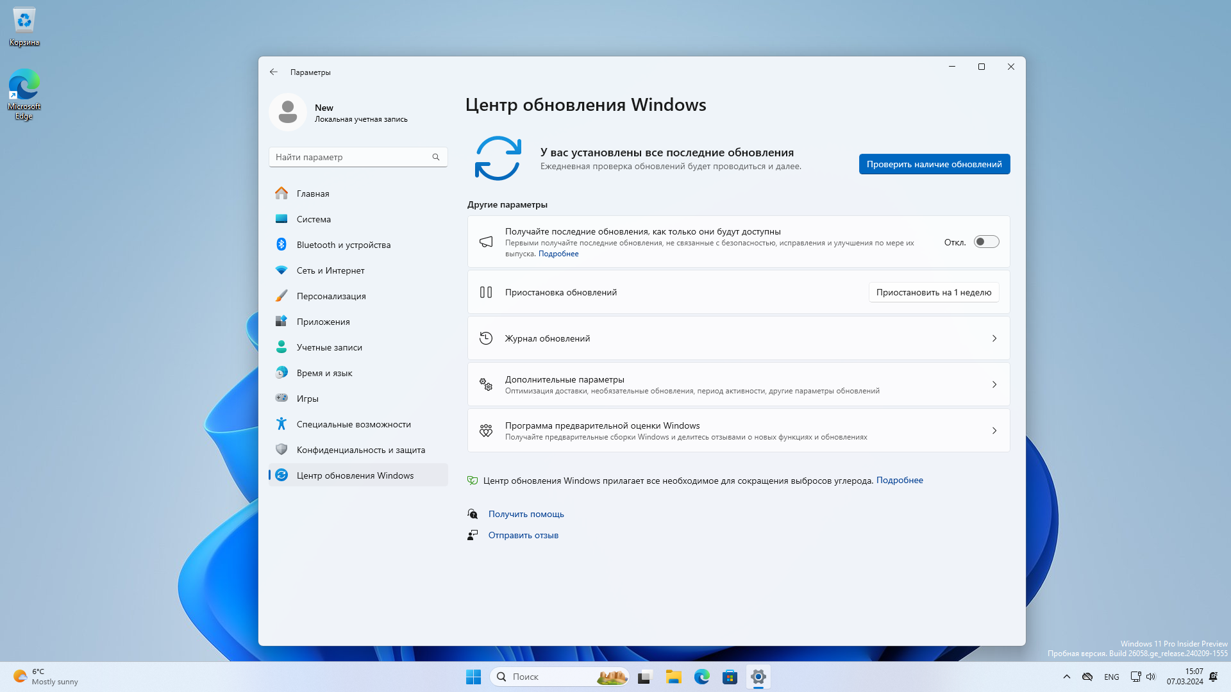
Task: Expand Журнал обновлений chevron
Action: (x=994, y=338)
